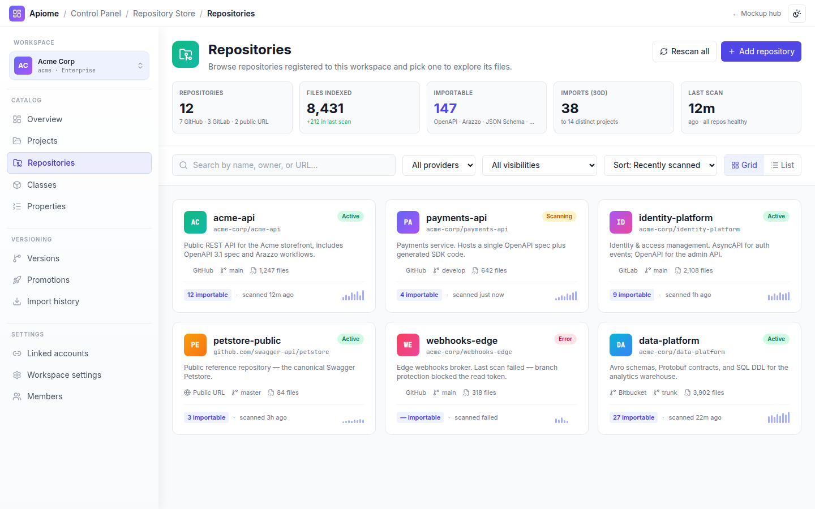Click the Overview sidebar icon
The width and height of the screenshot is (815, 509).
pos(17,119)
